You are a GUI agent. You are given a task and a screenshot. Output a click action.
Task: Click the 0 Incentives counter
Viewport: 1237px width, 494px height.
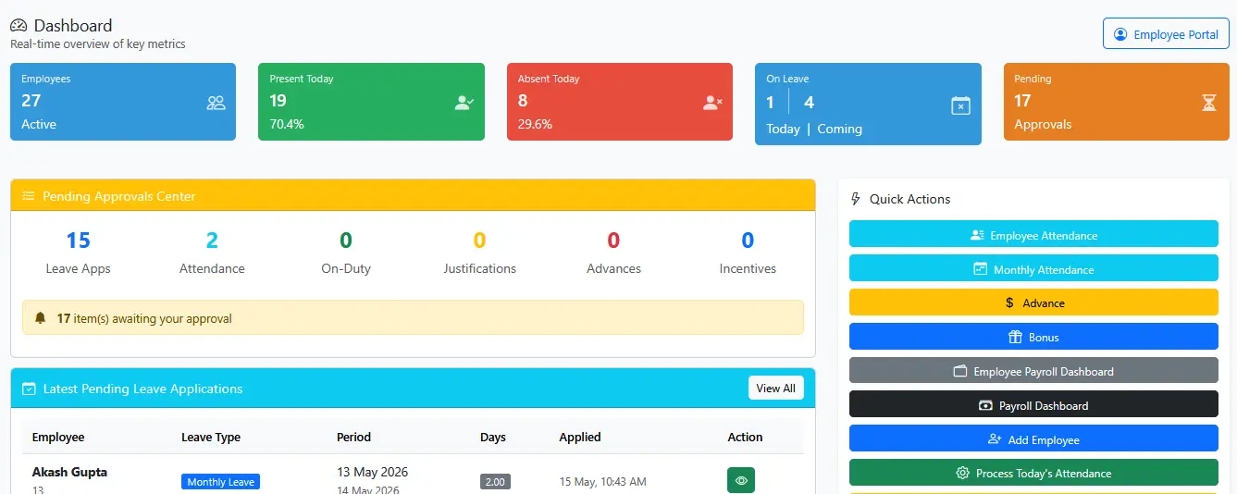click(748, 253)
